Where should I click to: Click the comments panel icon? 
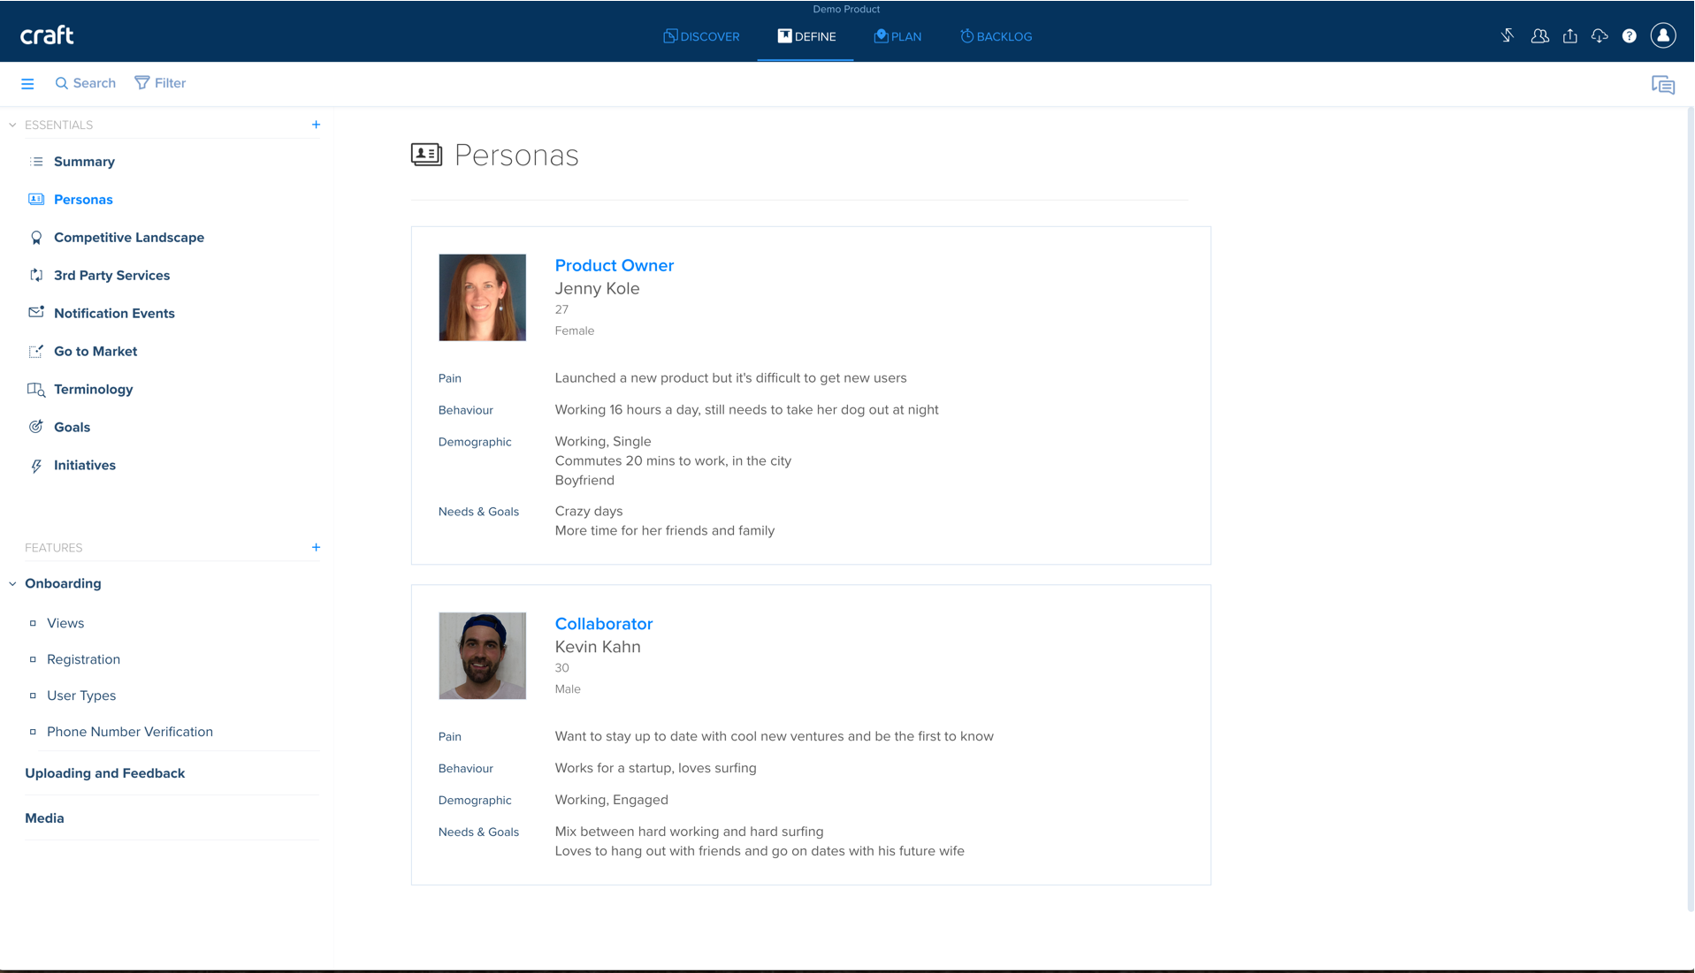(1662, 85)
